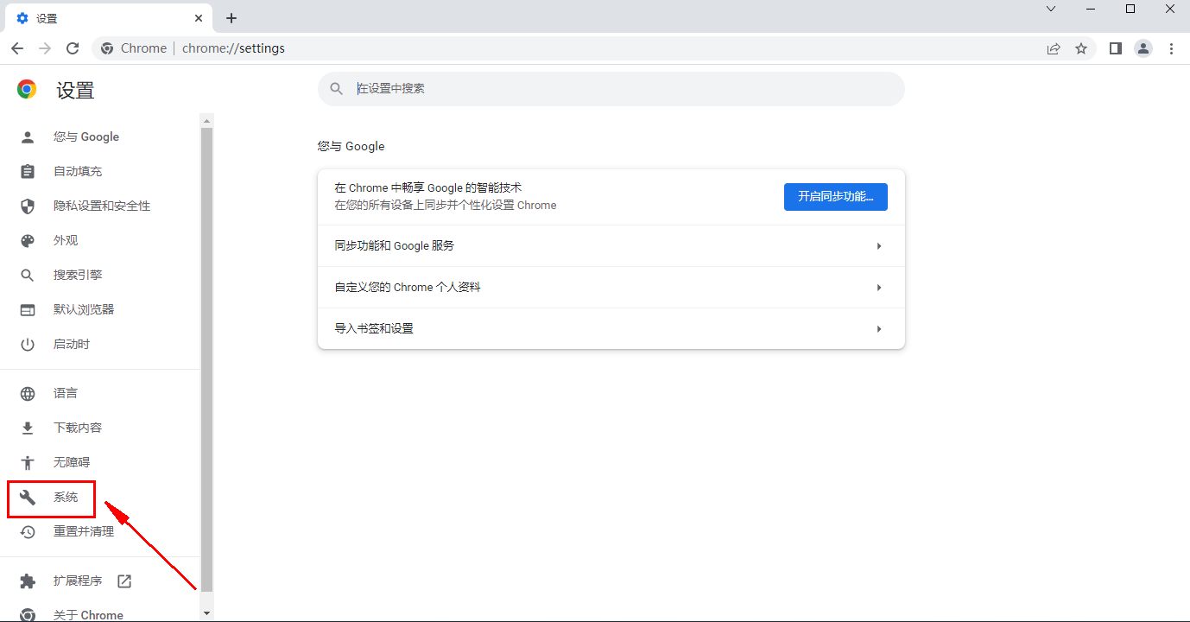Click the sidebar vertical scrollbar thumb
1190x622 pixels.
coord(206,359)
